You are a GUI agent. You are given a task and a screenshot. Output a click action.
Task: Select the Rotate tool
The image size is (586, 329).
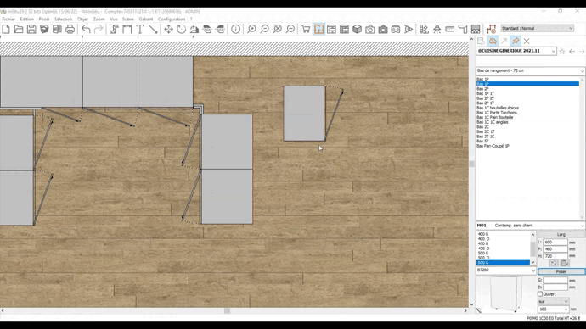click(181, 29)
